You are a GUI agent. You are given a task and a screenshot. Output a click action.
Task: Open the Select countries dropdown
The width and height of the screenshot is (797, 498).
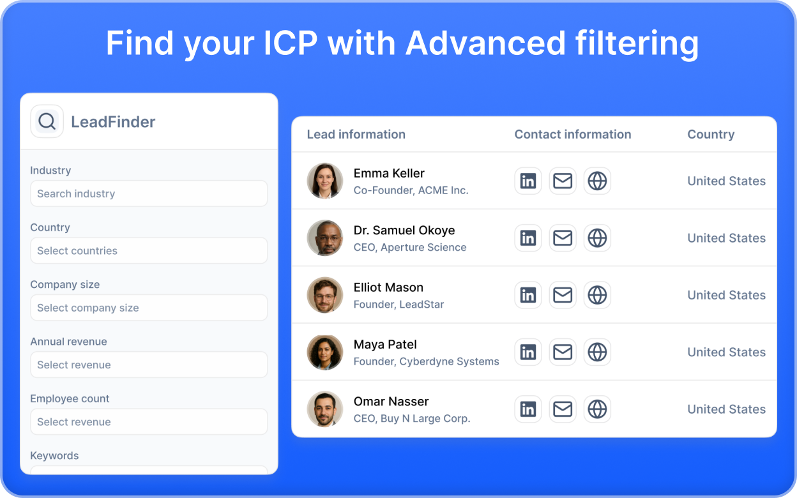click(x=149, y=250)
